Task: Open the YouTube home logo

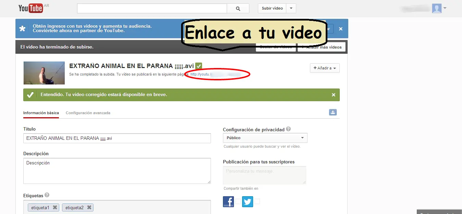Action: point(31,8)
